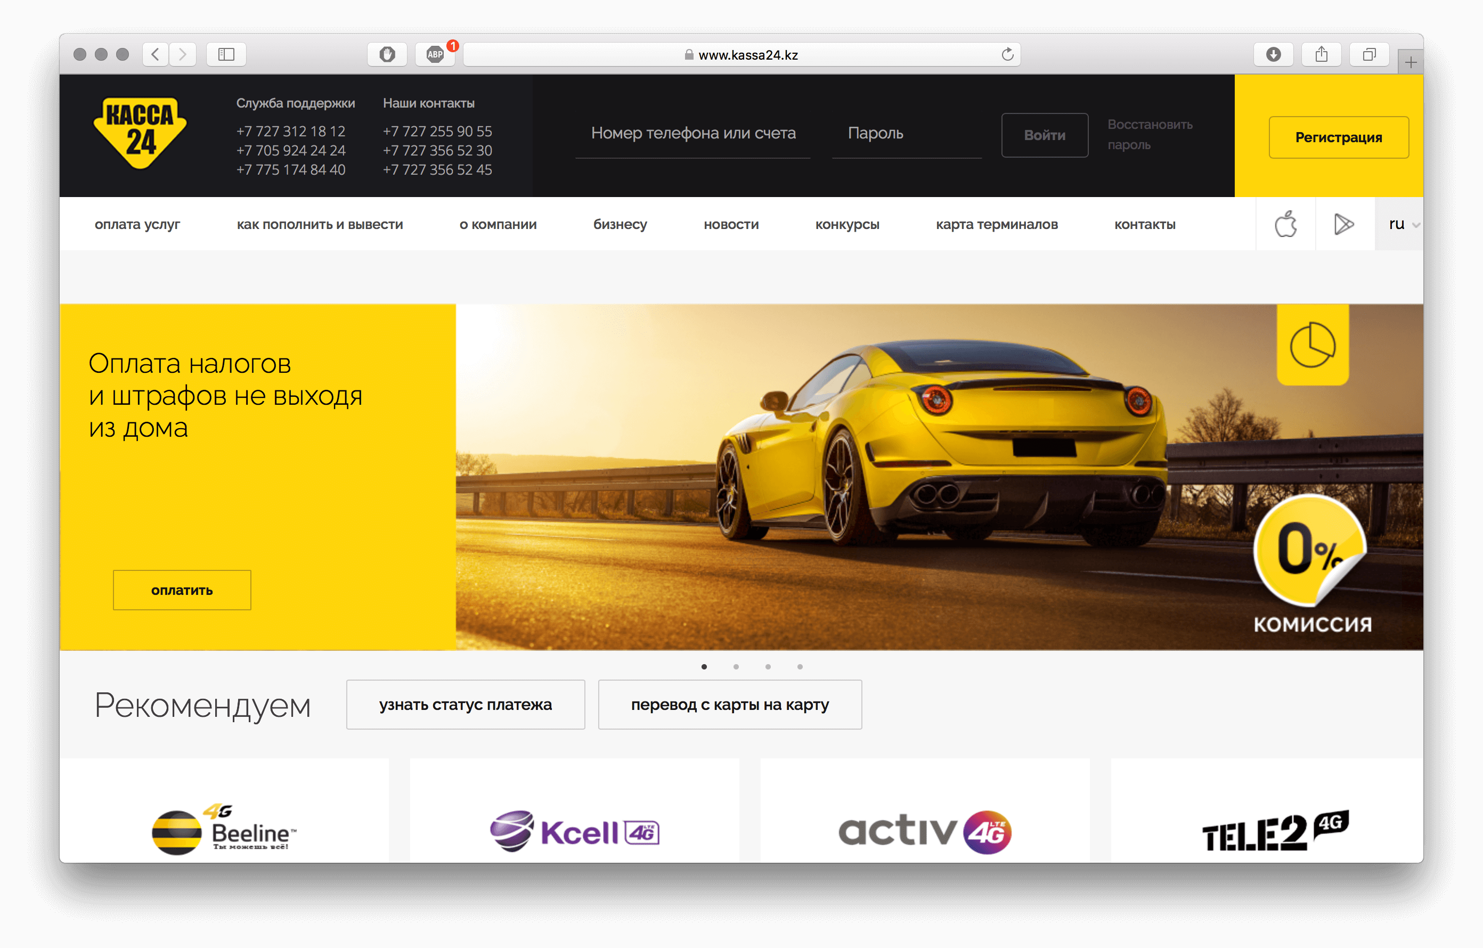Open the privacy shield extension icon
The width and height of the screenshot is (1483, 948).
pos(387,54)
